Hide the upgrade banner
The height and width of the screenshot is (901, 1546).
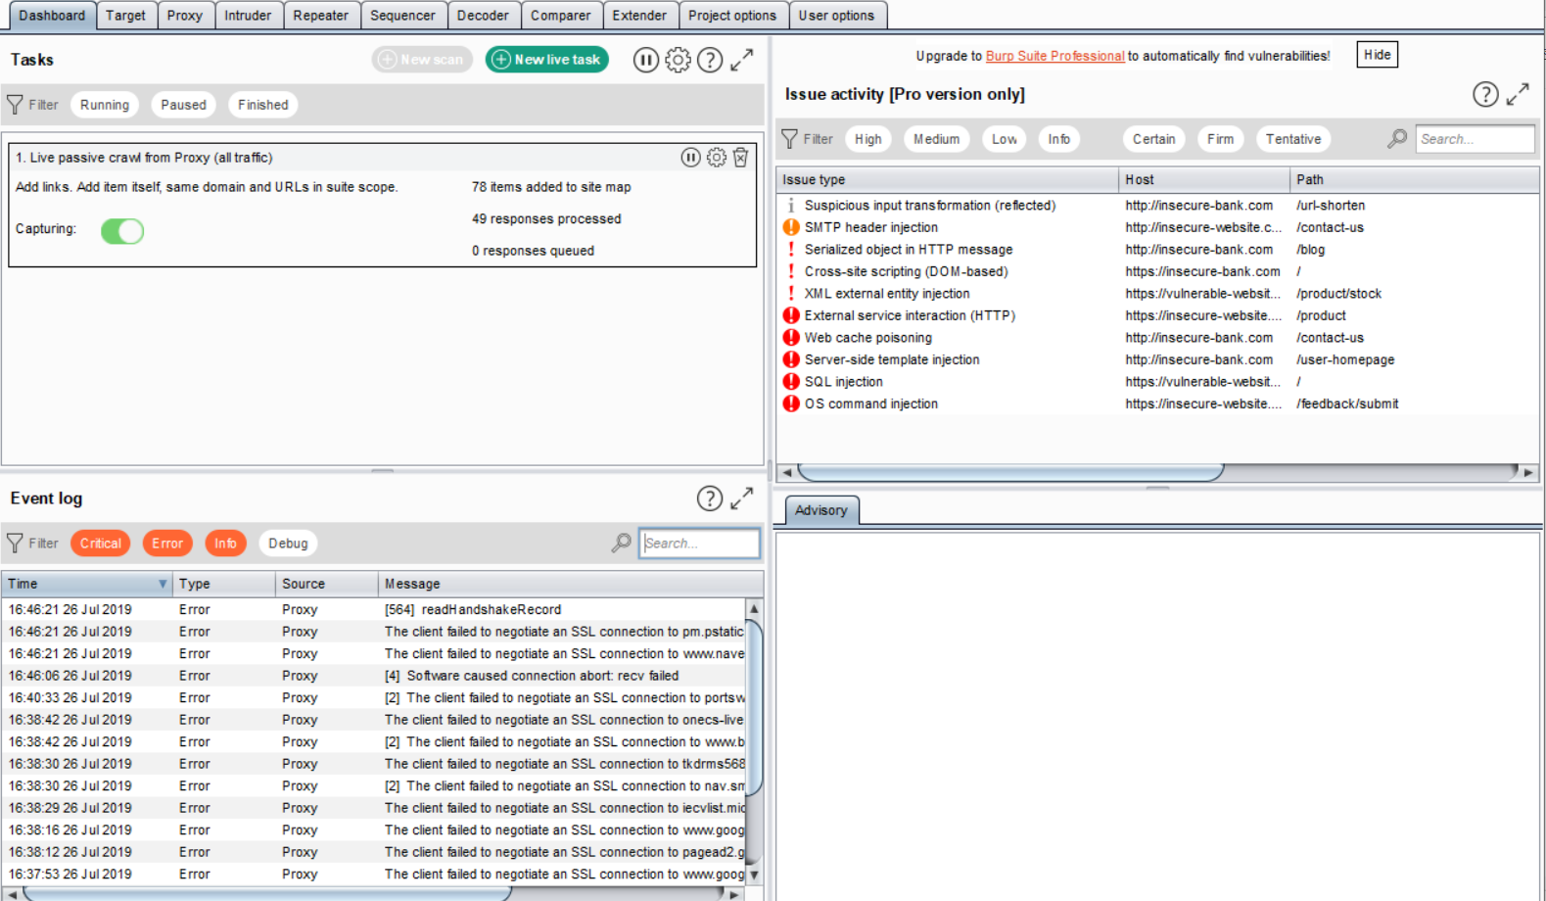click(x=1377, y=55)
